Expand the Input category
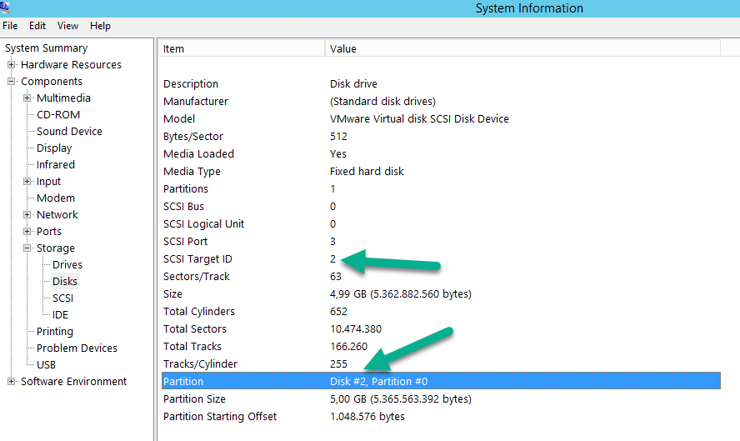Viewport: 740px width, 441px height. tap(28, 182)
